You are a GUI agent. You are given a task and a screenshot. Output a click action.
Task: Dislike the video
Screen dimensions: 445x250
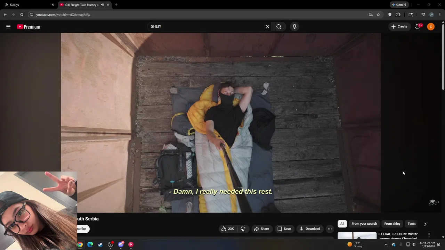click(x=243, y=229)
